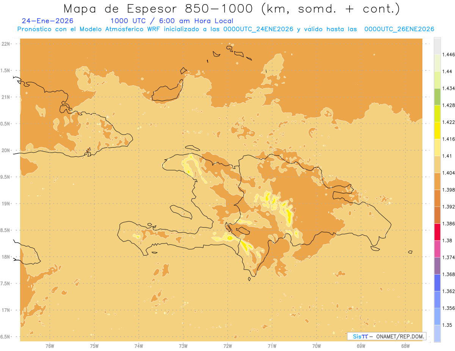Click the '17N' latitude label
This screenshot has height=351, width=455.
click(x=6, y=310)
